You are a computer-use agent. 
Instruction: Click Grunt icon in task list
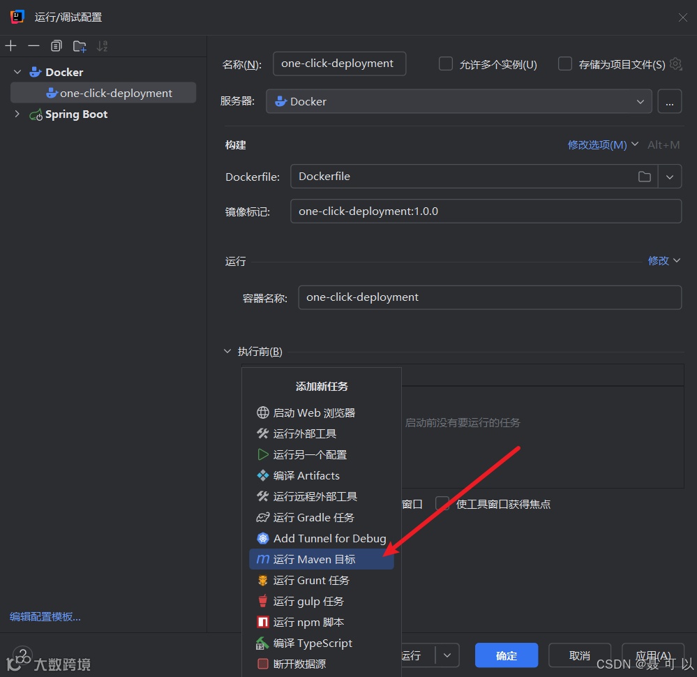263,580
